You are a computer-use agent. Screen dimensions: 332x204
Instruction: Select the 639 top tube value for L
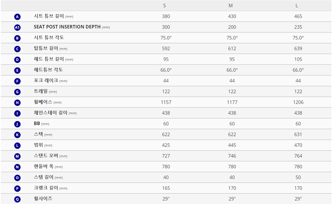[298, 48]
